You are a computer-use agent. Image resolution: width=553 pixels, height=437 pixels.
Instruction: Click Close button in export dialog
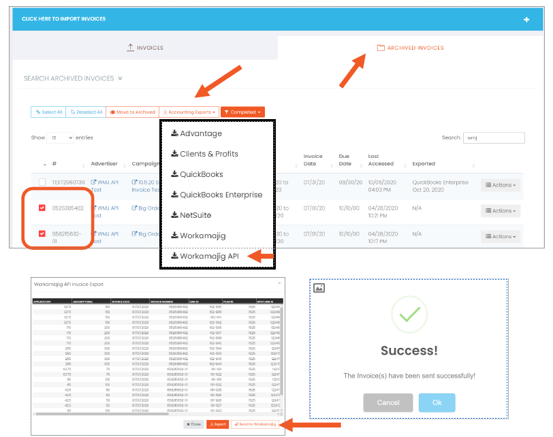193,424
